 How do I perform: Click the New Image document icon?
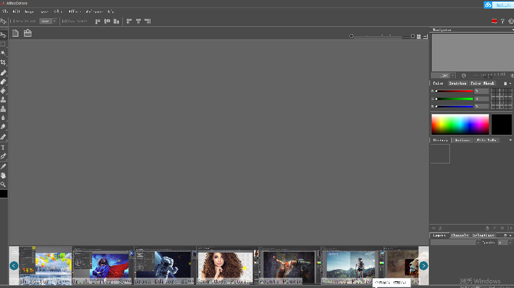(15, 33)
